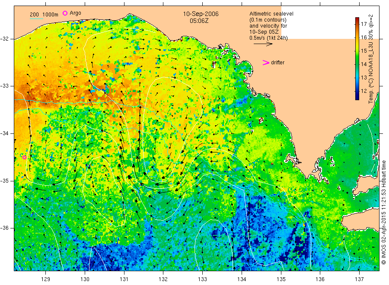
Task: Click the date label 10-Sep-2006
Action: (x=201, y=14)
